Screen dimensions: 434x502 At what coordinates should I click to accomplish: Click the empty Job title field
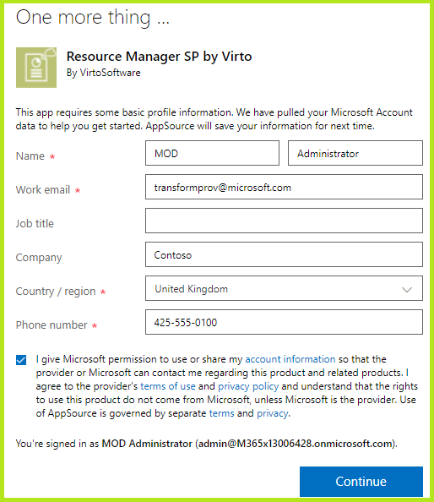[x=284, y=221]
